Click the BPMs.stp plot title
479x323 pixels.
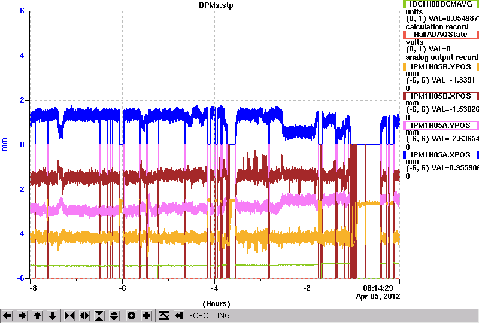tap(216, 5)
